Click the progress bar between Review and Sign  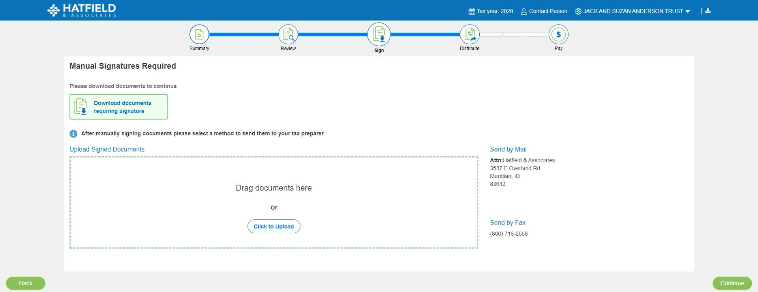[x=332, y=35]
